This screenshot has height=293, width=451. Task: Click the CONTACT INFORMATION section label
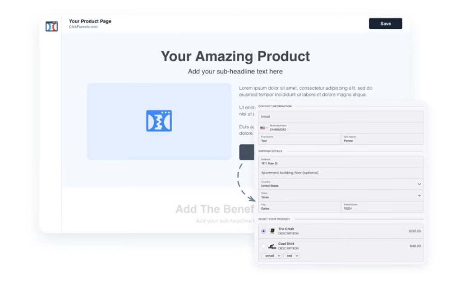[275, 106]
